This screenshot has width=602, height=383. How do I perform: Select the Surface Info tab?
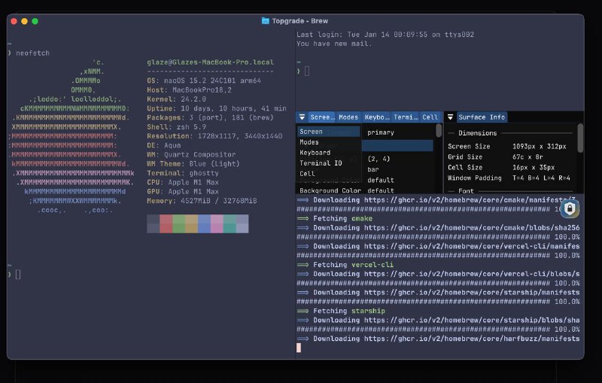coord(482,117)
